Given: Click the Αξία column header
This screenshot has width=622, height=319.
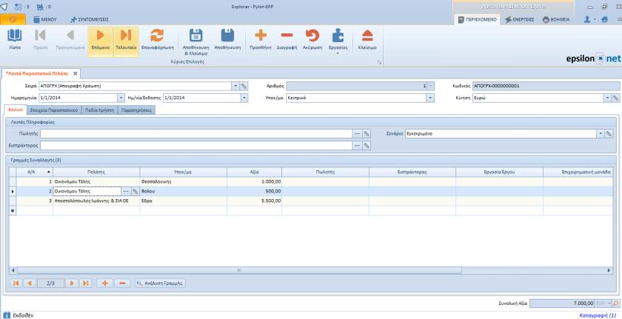Looking at the screenshot, I should coord(254,172).
